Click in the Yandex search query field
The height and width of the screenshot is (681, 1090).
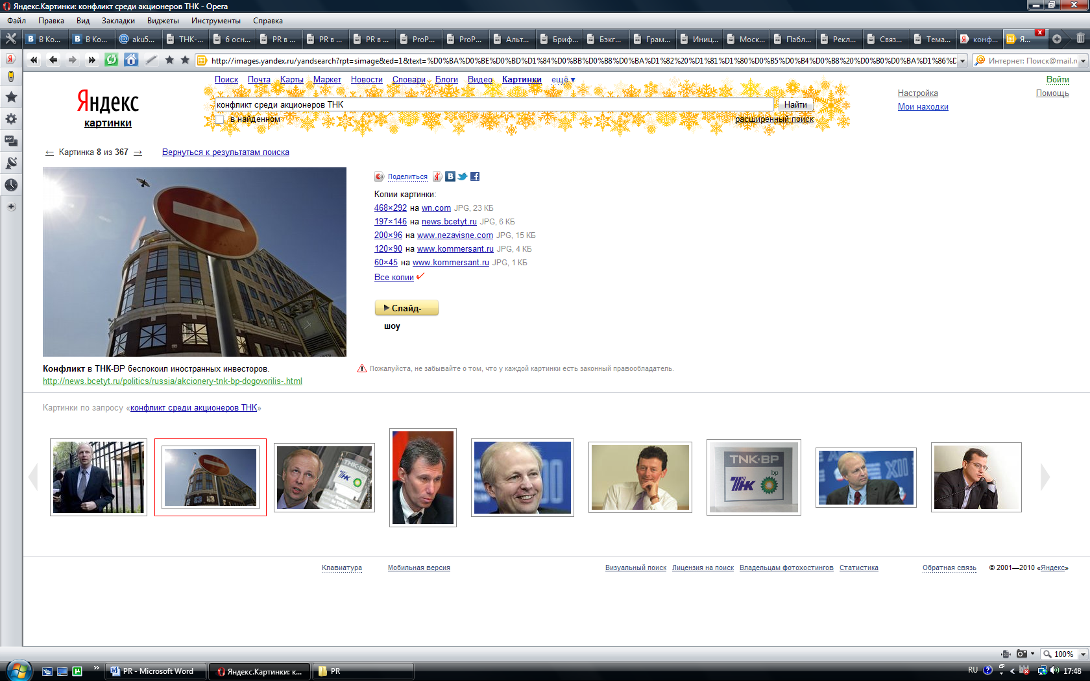tap(493, 104)
